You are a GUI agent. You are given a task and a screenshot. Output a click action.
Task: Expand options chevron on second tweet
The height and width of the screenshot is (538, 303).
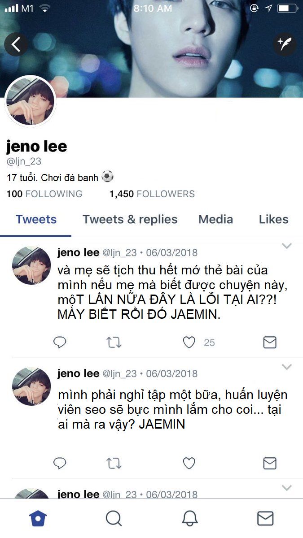coord(286,367)
